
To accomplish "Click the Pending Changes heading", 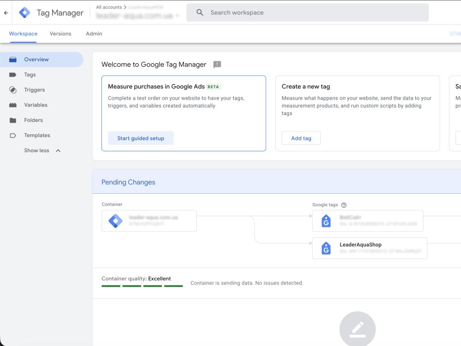I will pos(128,182).
